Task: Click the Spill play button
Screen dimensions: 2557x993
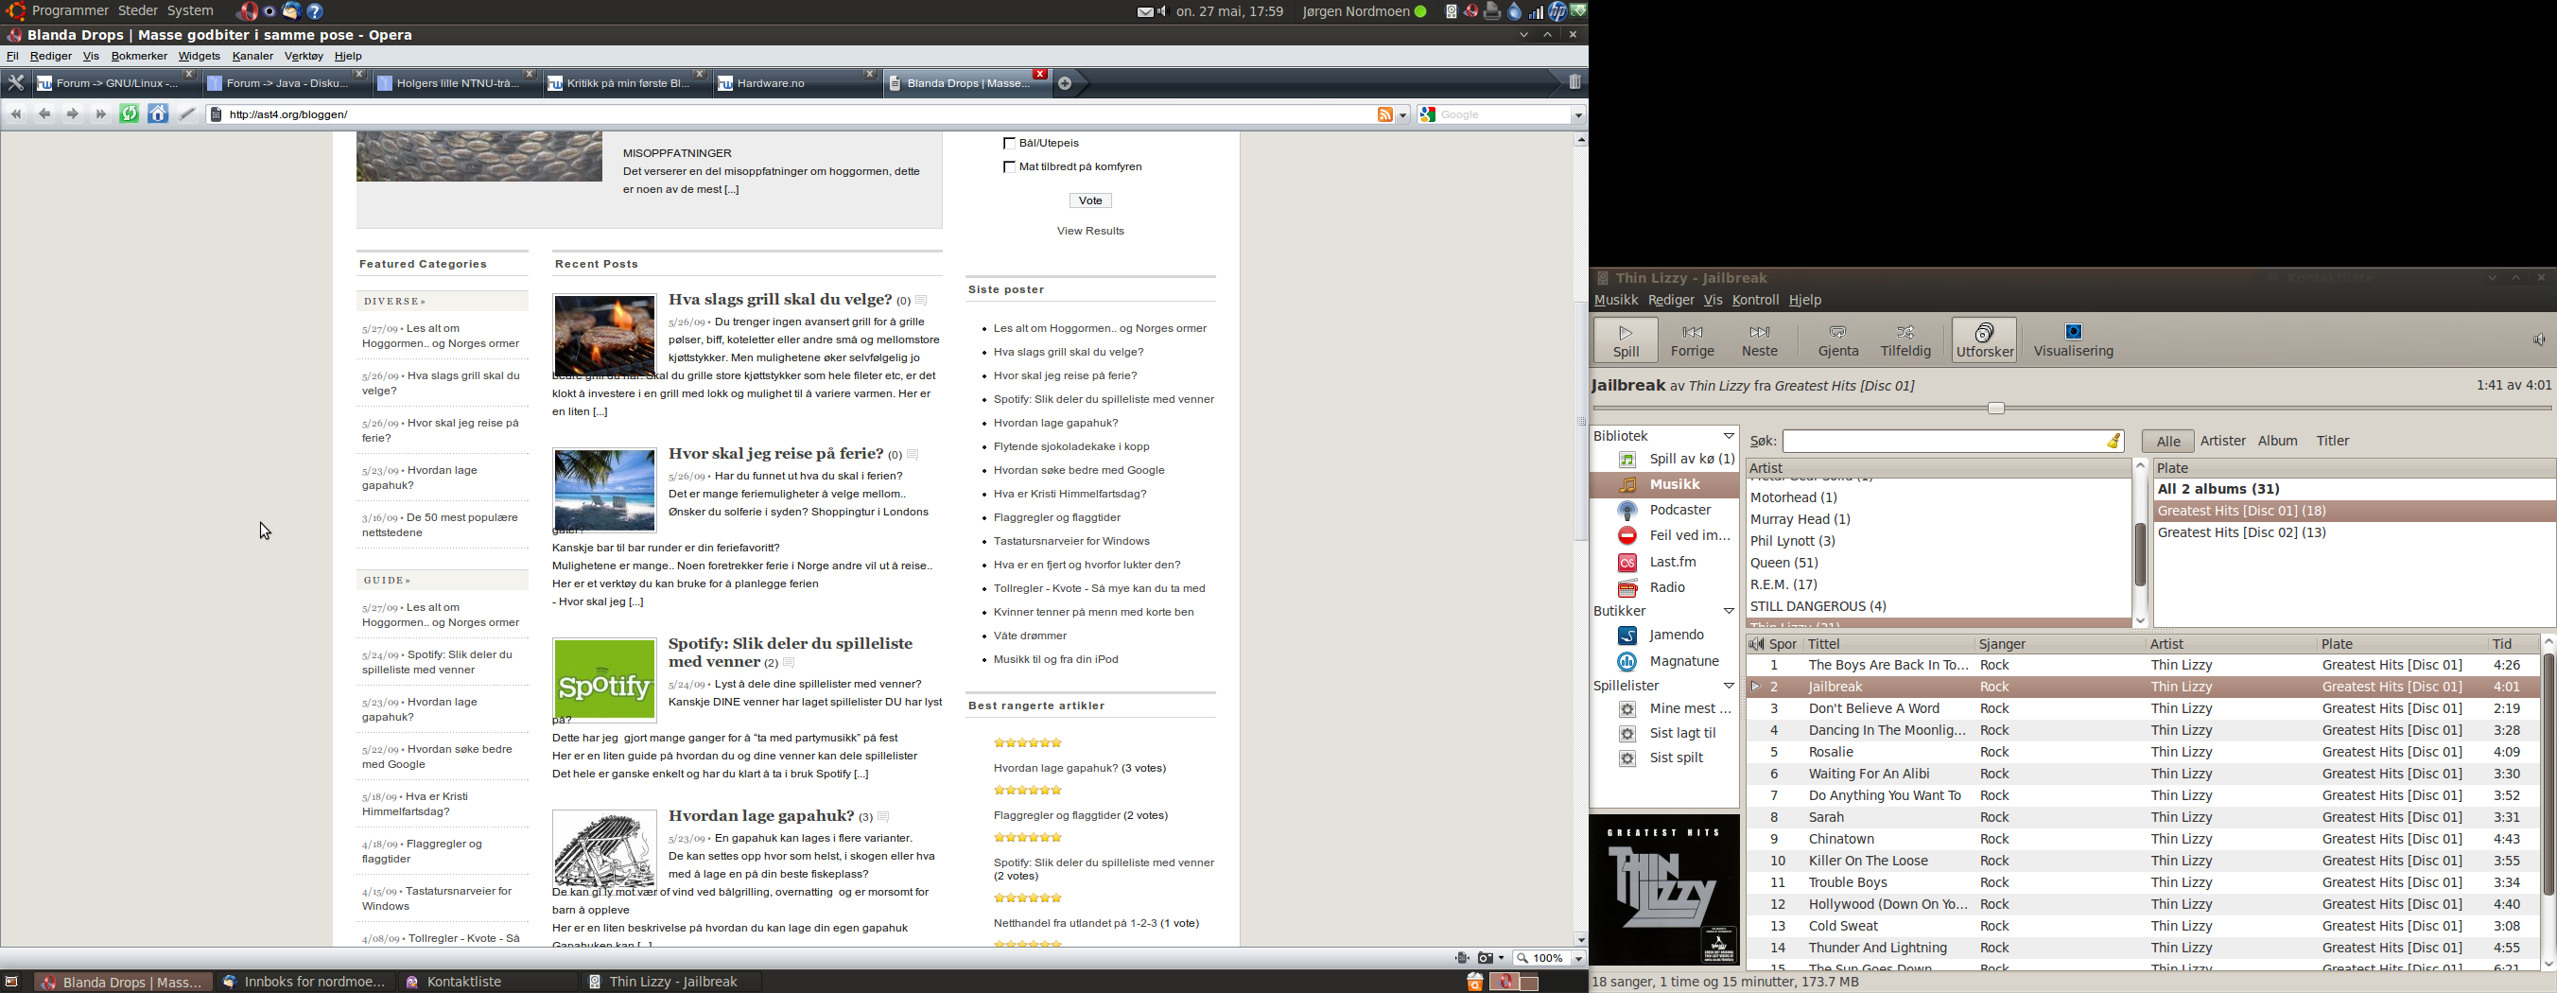Action: (1625, 340)
